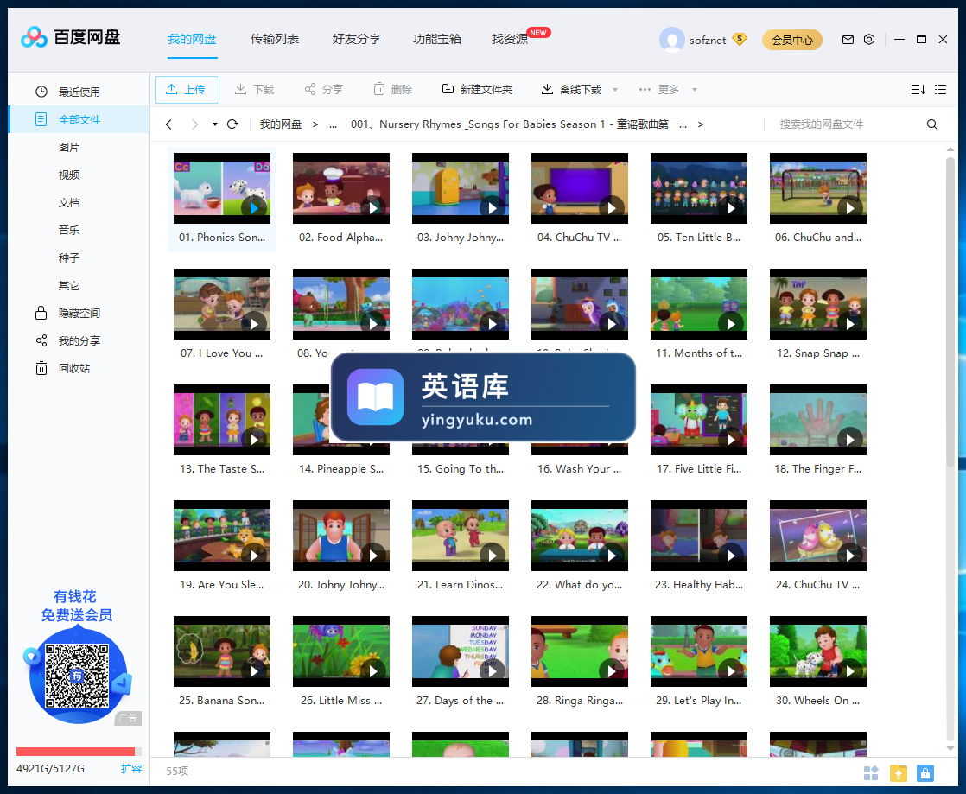Open 隐藏空间 hidden space

79,313
